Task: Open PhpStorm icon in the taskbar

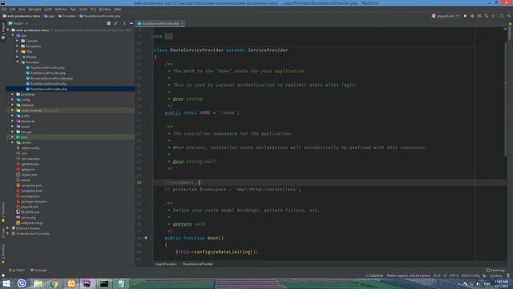Action: [x=87, y=283]
